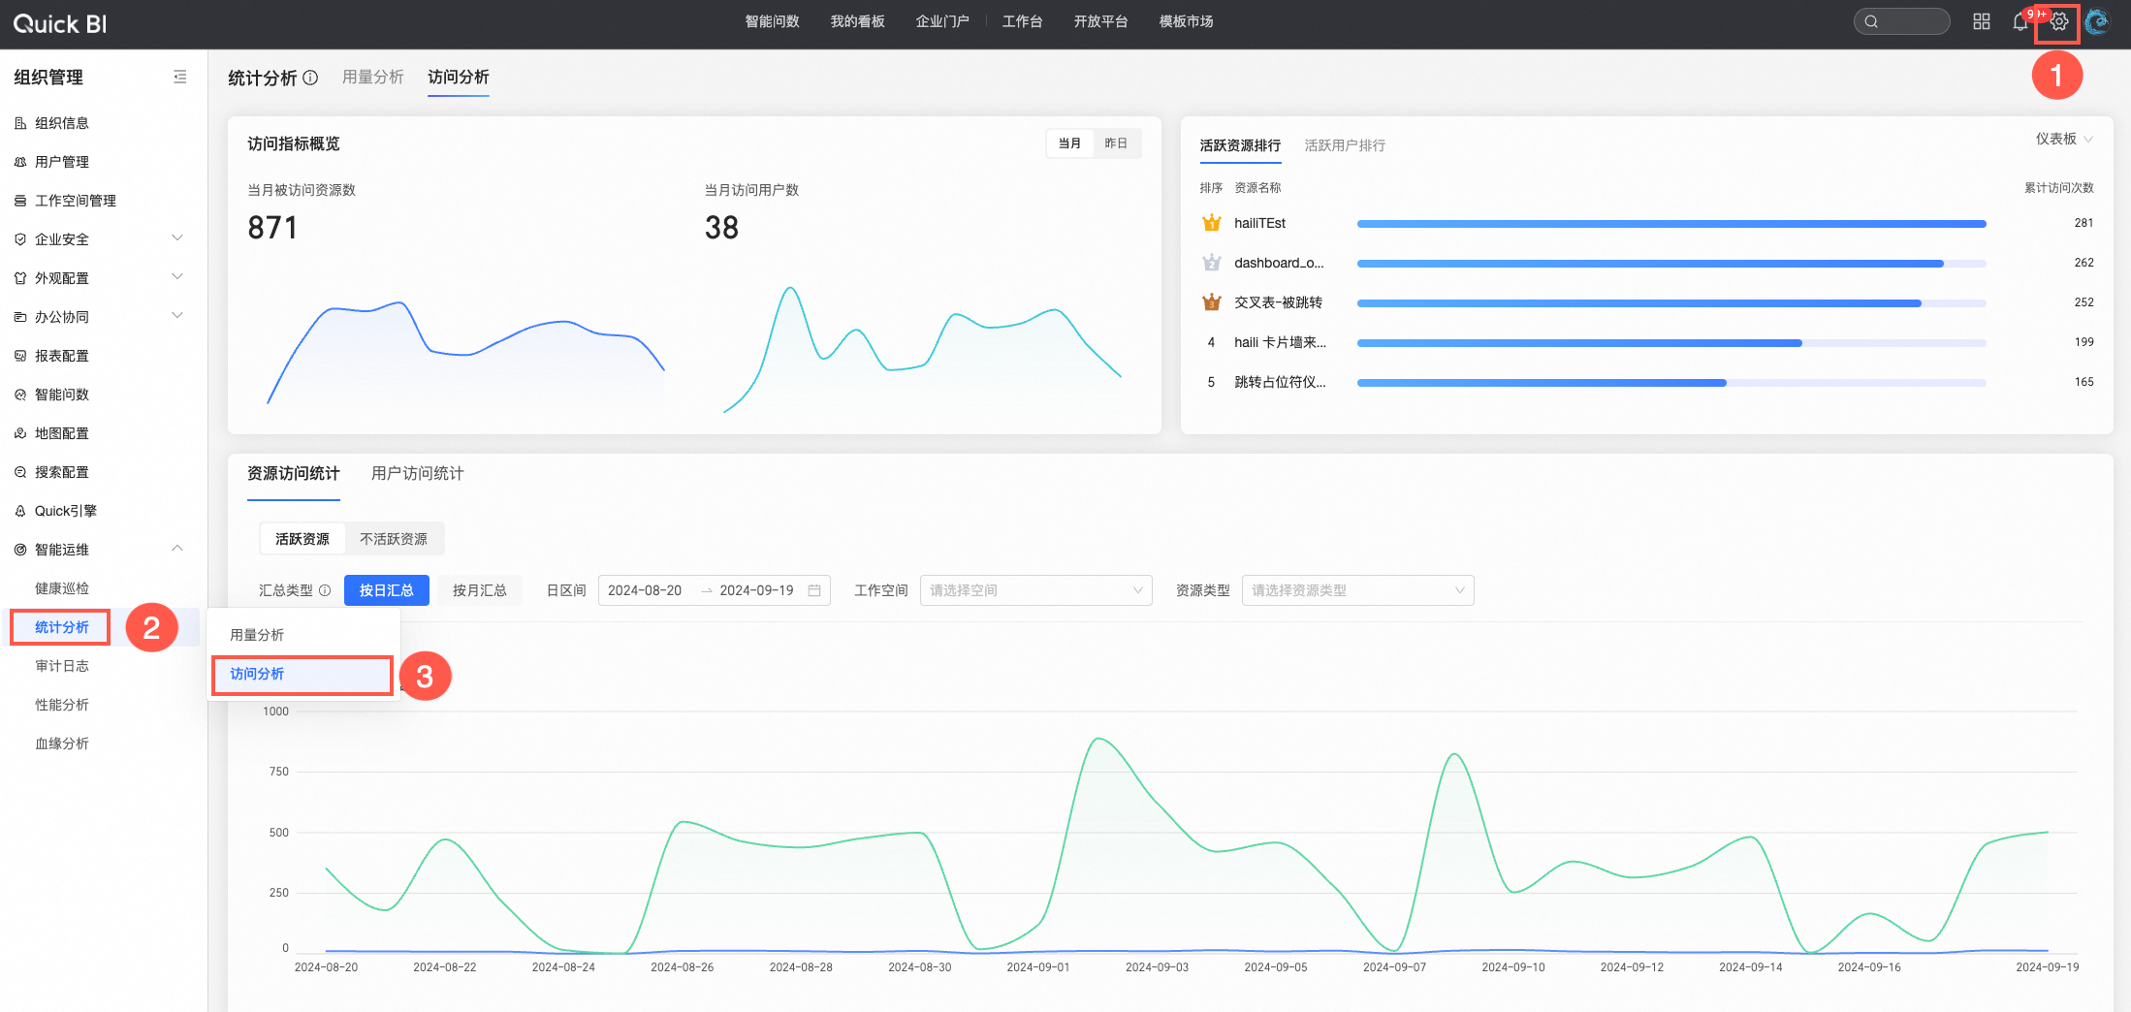Click the start date 2024-08-20 field

tap(645, 590)
